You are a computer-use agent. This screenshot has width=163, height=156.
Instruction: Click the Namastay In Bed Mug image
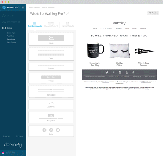(x=96, y=50)
